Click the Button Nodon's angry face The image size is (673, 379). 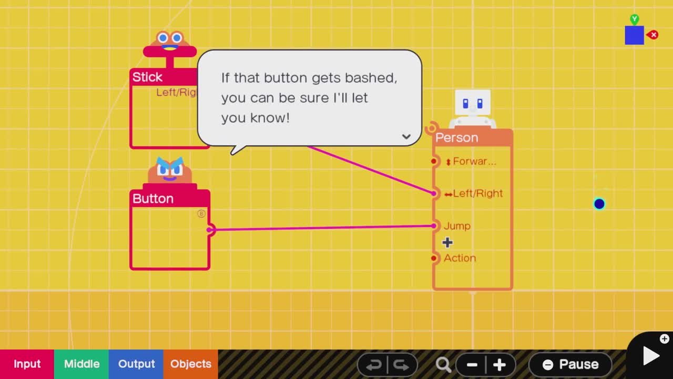click(x=169, y=169)
